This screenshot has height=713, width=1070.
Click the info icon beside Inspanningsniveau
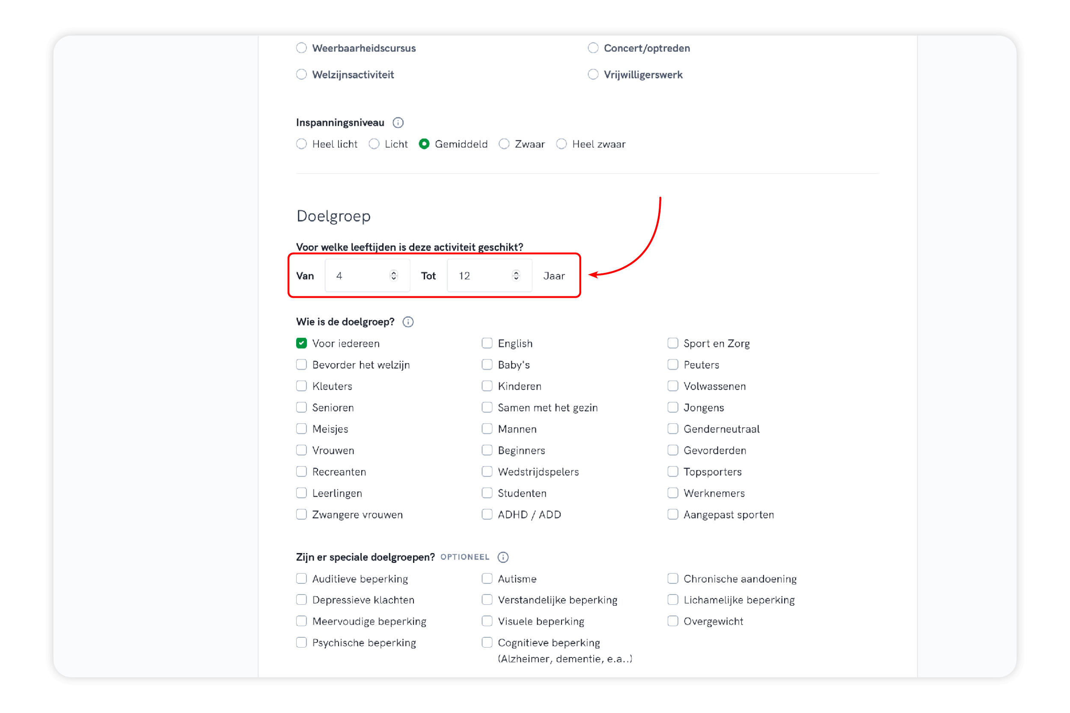pos(398,123)
